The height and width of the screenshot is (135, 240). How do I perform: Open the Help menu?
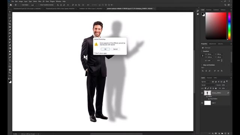tap(64, 1)
